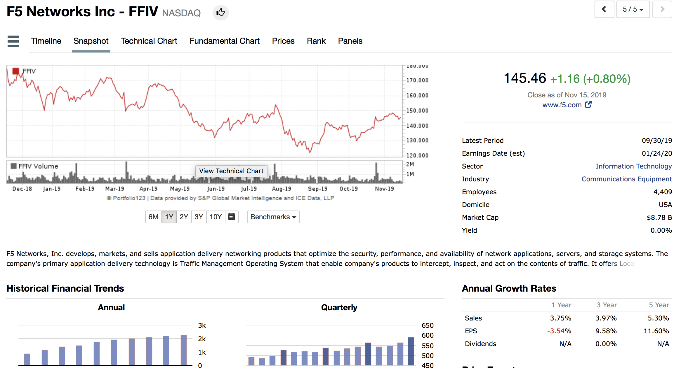Click the View Technical Chart button
The image size is (681, 368).
point(231,171)
